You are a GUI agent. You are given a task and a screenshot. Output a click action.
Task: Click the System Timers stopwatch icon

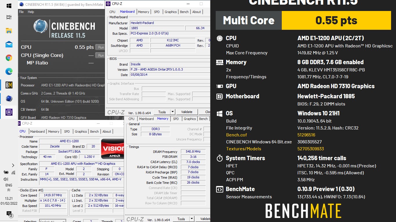point(220,158)
